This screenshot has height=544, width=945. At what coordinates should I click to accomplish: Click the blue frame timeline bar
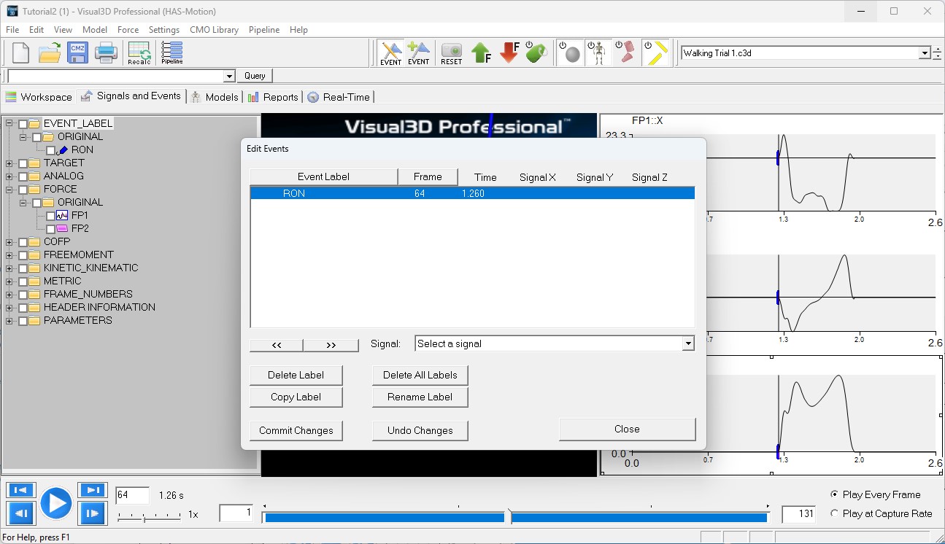pos(515,517)
